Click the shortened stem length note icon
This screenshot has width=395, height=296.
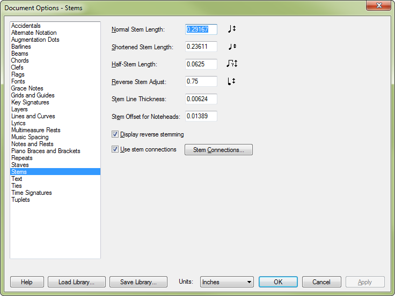pyautogui.click(x=231, y=47)
